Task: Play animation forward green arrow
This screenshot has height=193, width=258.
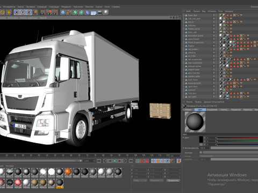Action: click(x=115, y=161)
